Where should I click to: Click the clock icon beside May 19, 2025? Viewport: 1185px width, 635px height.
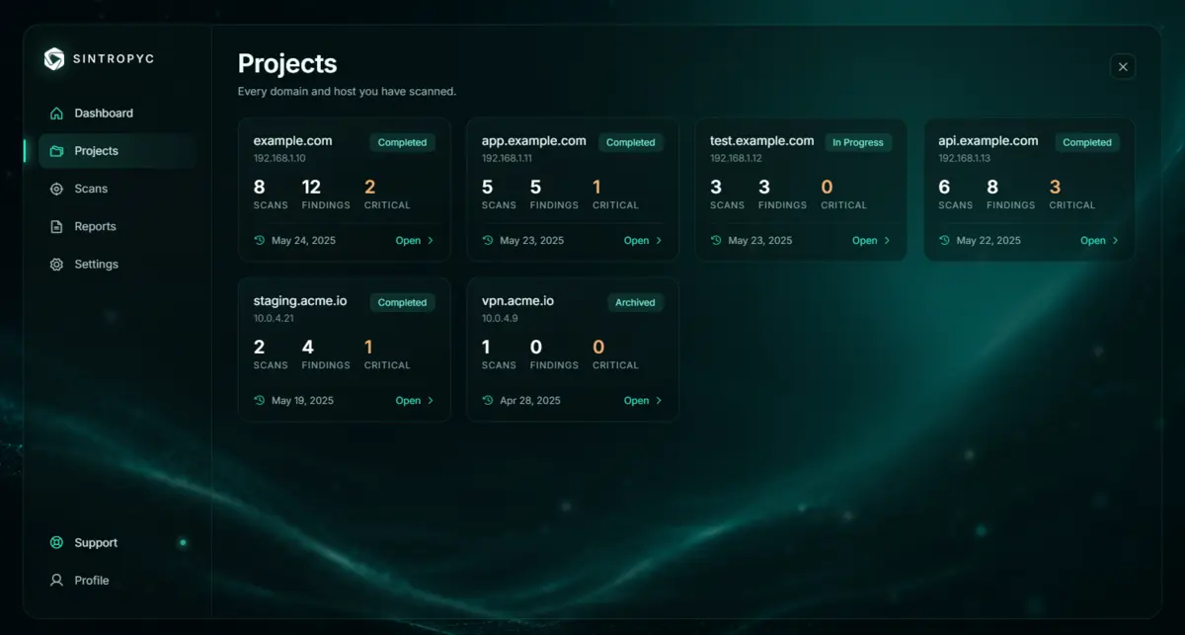(260, 400)
